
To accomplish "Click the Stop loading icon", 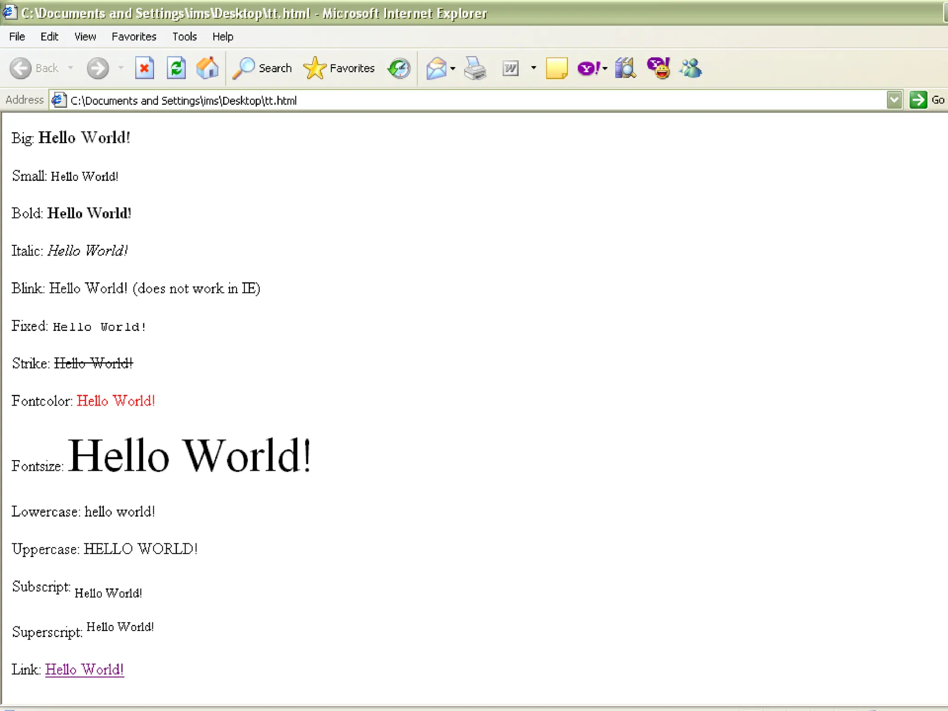I will (144, 69).
